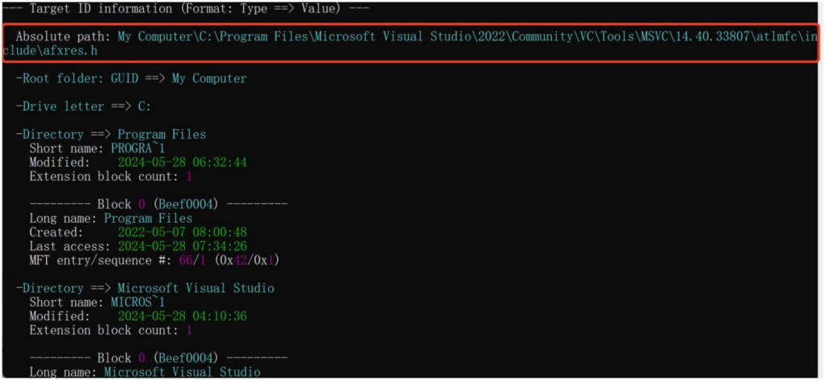Click the Directory Program Files line
This screenshot has width=825, height=380.
pyautogui.click(x=111, y=135)
